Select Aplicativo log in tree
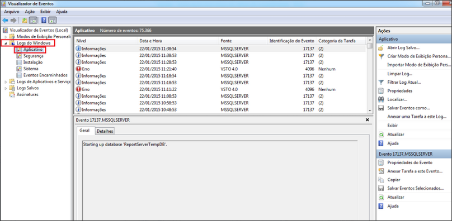 pos(33,50)
